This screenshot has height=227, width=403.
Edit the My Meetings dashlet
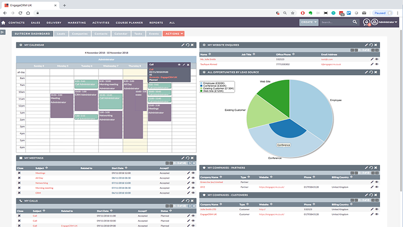[183, 158]
